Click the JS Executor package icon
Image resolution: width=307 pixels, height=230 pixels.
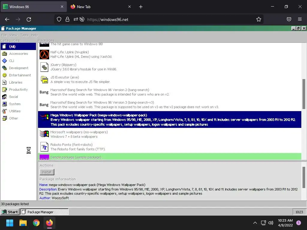coord(44,80)
